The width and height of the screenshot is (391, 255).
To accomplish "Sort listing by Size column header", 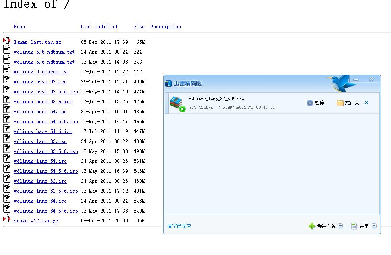I will click(139, 27).
